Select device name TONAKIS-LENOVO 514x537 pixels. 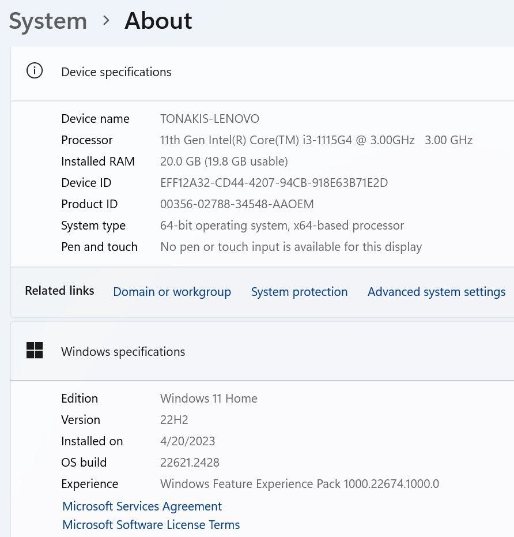(209, 119)
